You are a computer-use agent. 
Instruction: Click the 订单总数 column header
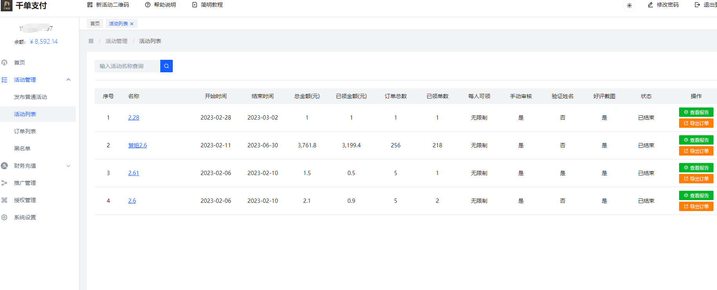point(396,96)
